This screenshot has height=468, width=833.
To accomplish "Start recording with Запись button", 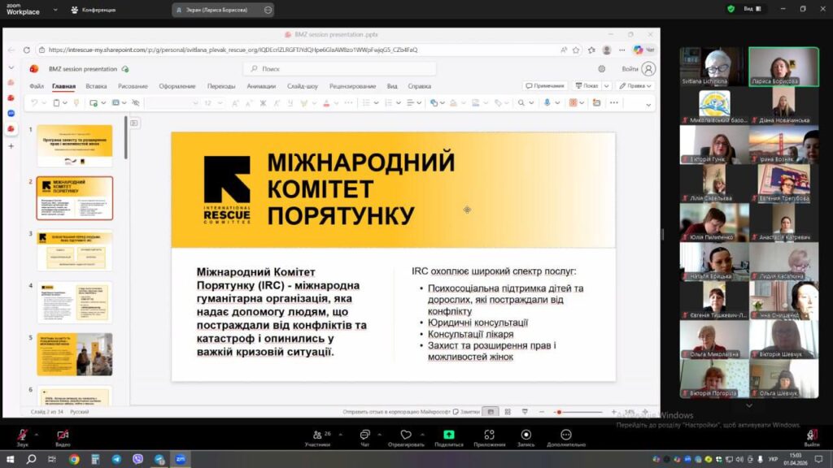I will click(x=526, y=435).
